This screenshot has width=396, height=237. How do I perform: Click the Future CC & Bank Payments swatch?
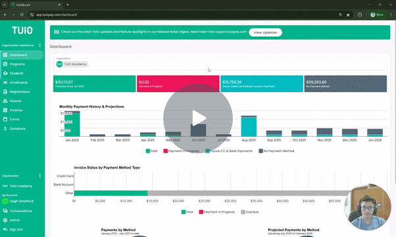point(208,151)
